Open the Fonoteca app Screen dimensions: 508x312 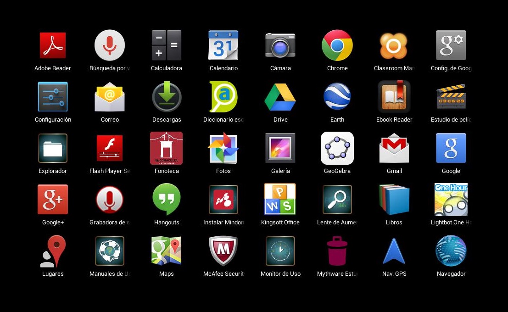(x=167, y=148)
